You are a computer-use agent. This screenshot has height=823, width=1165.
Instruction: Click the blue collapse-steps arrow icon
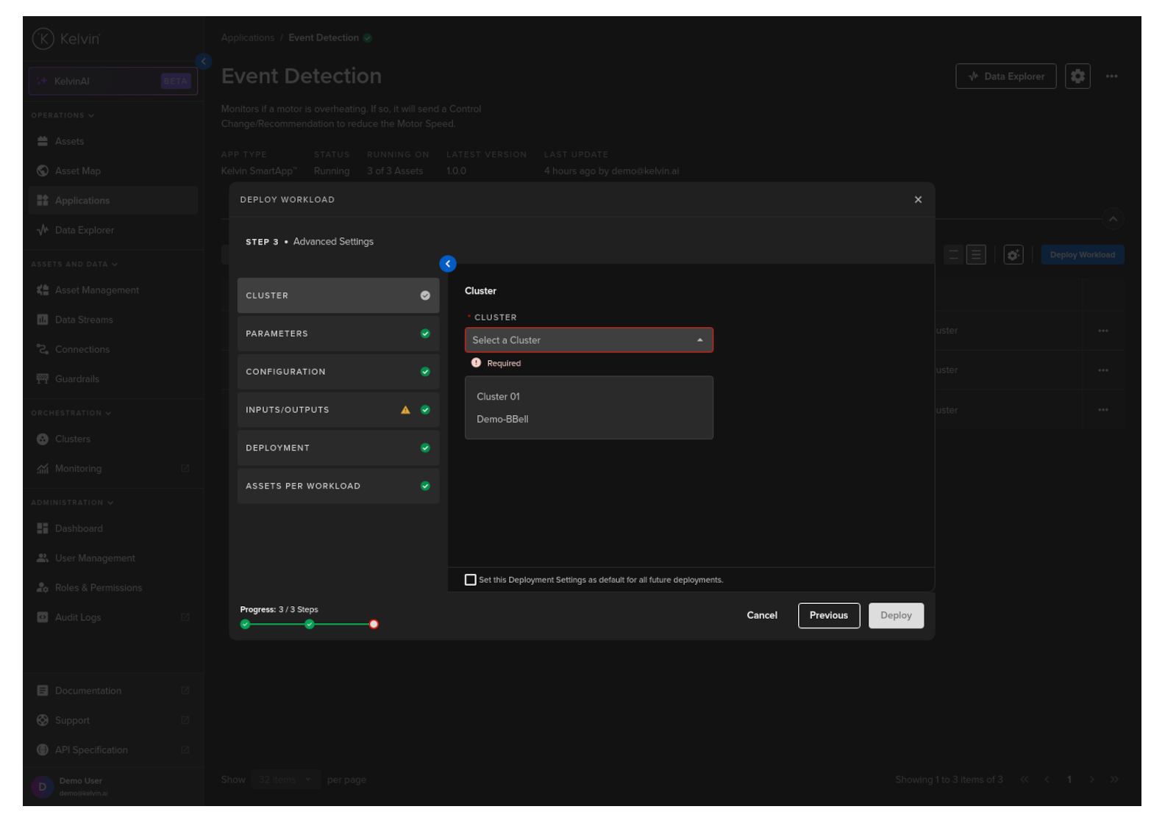(x=447, y=264)
